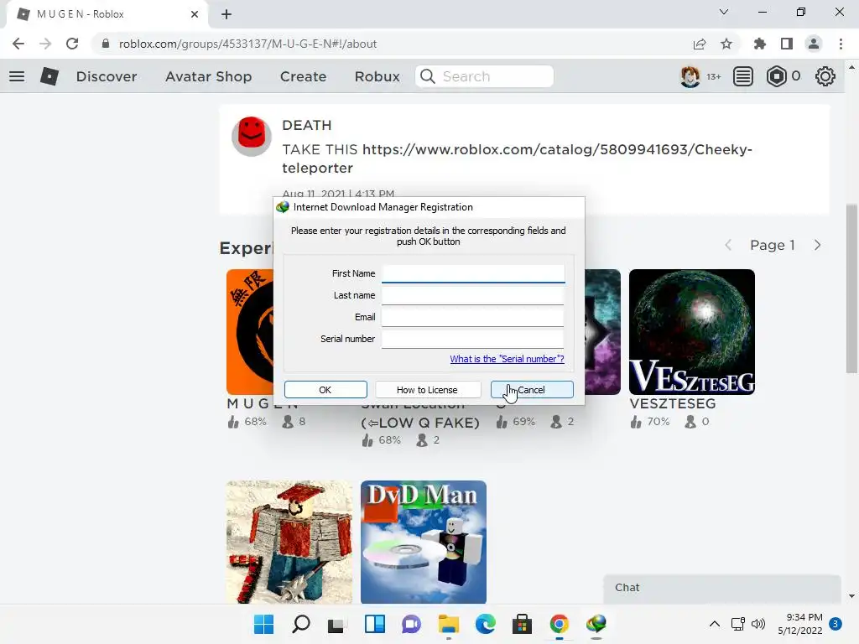Show hidden system tray icons chevron
Viewport: 859px width, 644px height.
coord(715,624)
